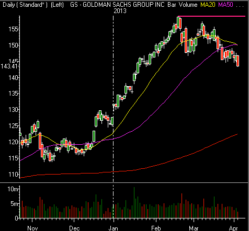The height and width of the screenshot is (231, 249).
Task: Click the Daily timeframe label
Action: [9, 5]
